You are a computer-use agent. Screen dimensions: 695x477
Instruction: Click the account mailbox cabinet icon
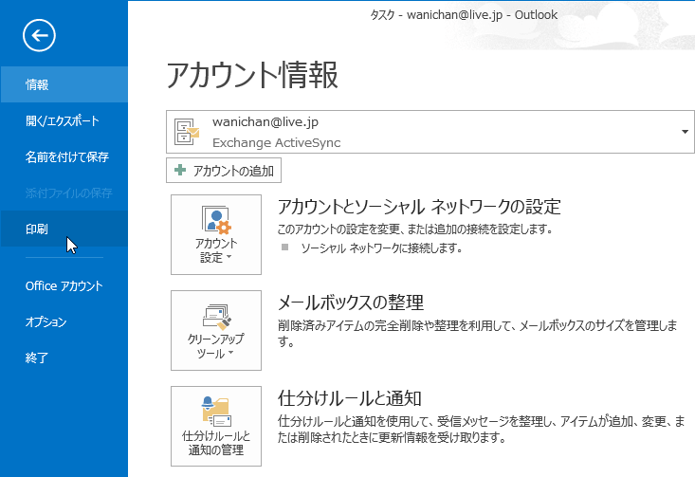point(187,132)
